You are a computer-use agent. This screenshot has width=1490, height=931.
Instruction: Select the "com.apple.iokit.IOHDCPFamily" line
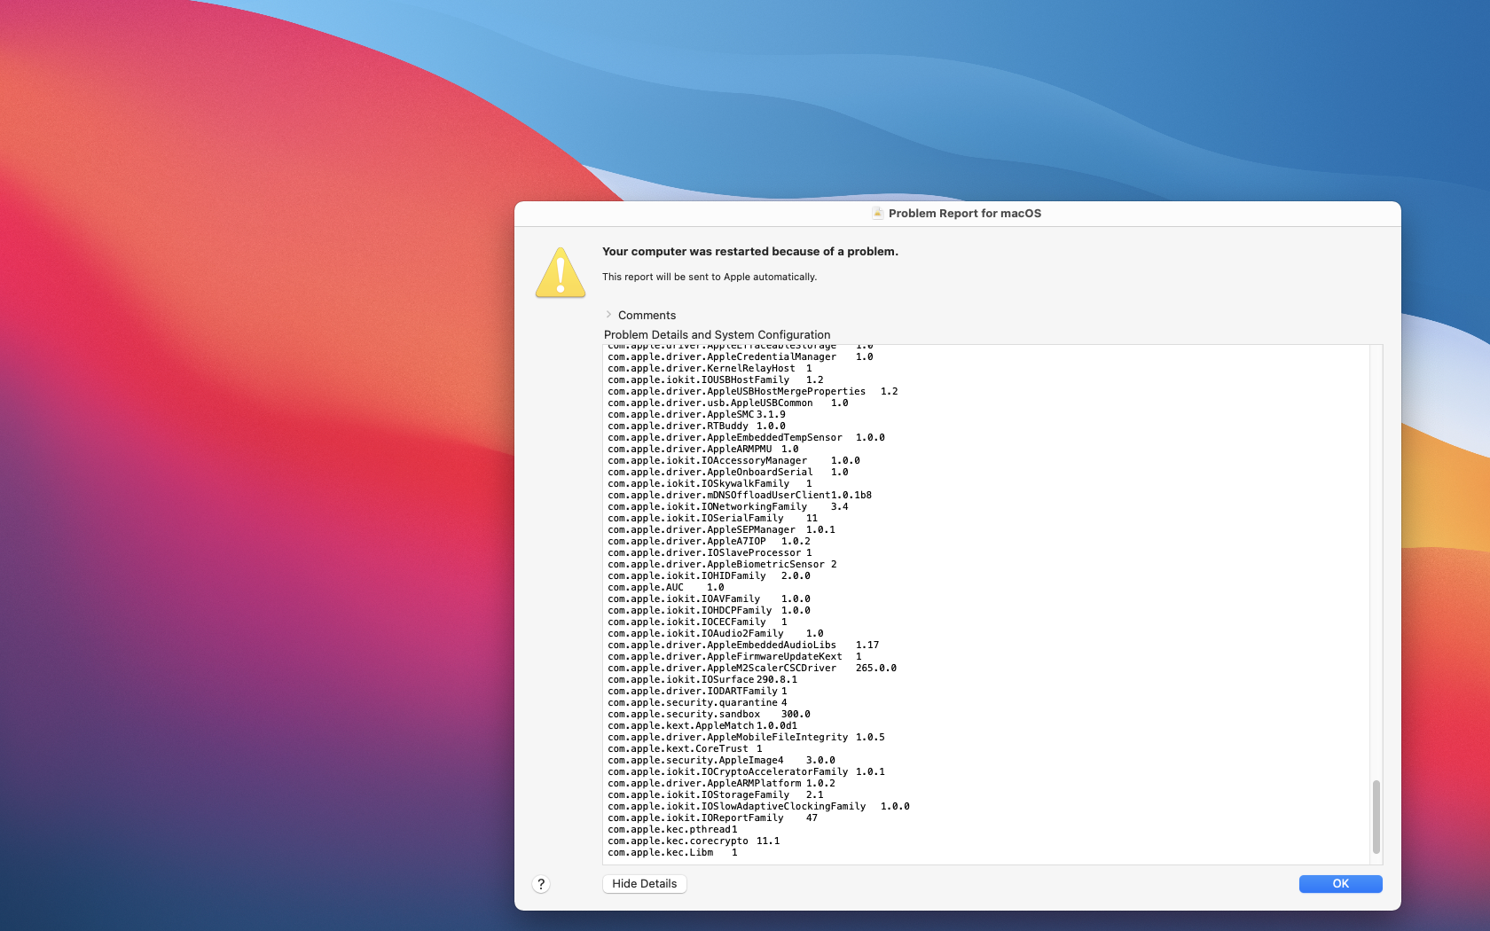click(x=709, y=611)
